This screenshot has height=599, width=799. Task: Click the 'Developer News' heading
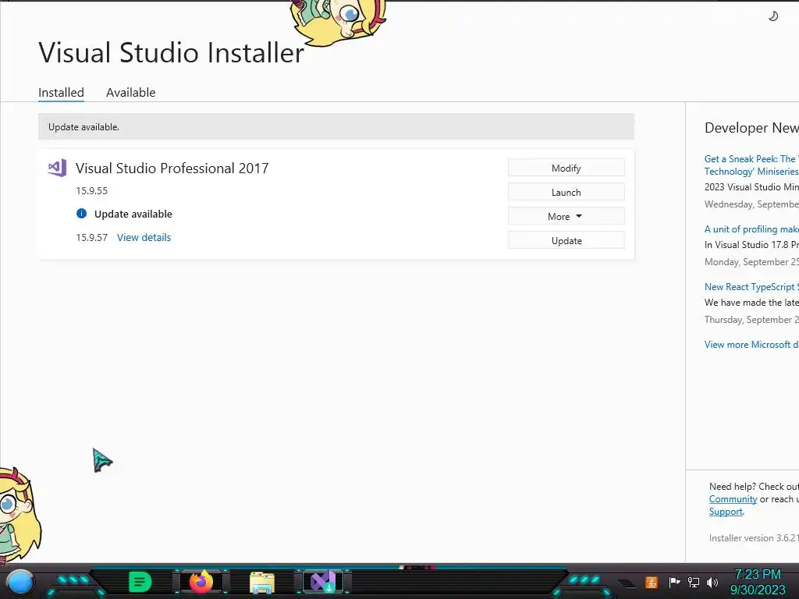(751, 127)
